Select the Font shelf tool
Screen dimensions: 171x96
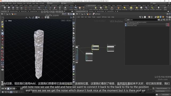pyautogui.click(x=60, y=8)
